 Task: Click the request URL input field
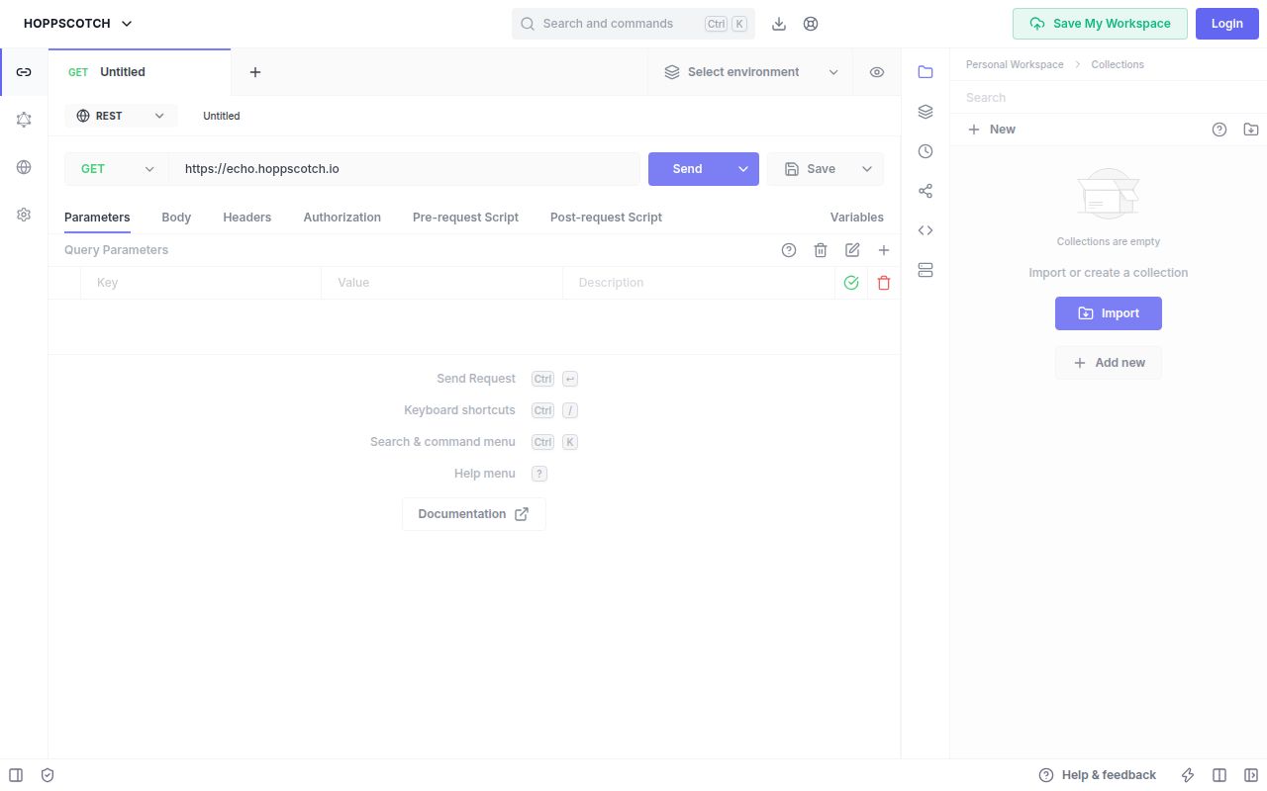pyautogui.click(x=404, y=169)
